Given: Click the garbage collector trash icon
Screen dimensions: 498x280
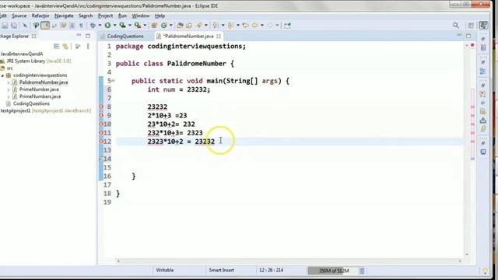Looking at the screenshot, I should [362, 271].
